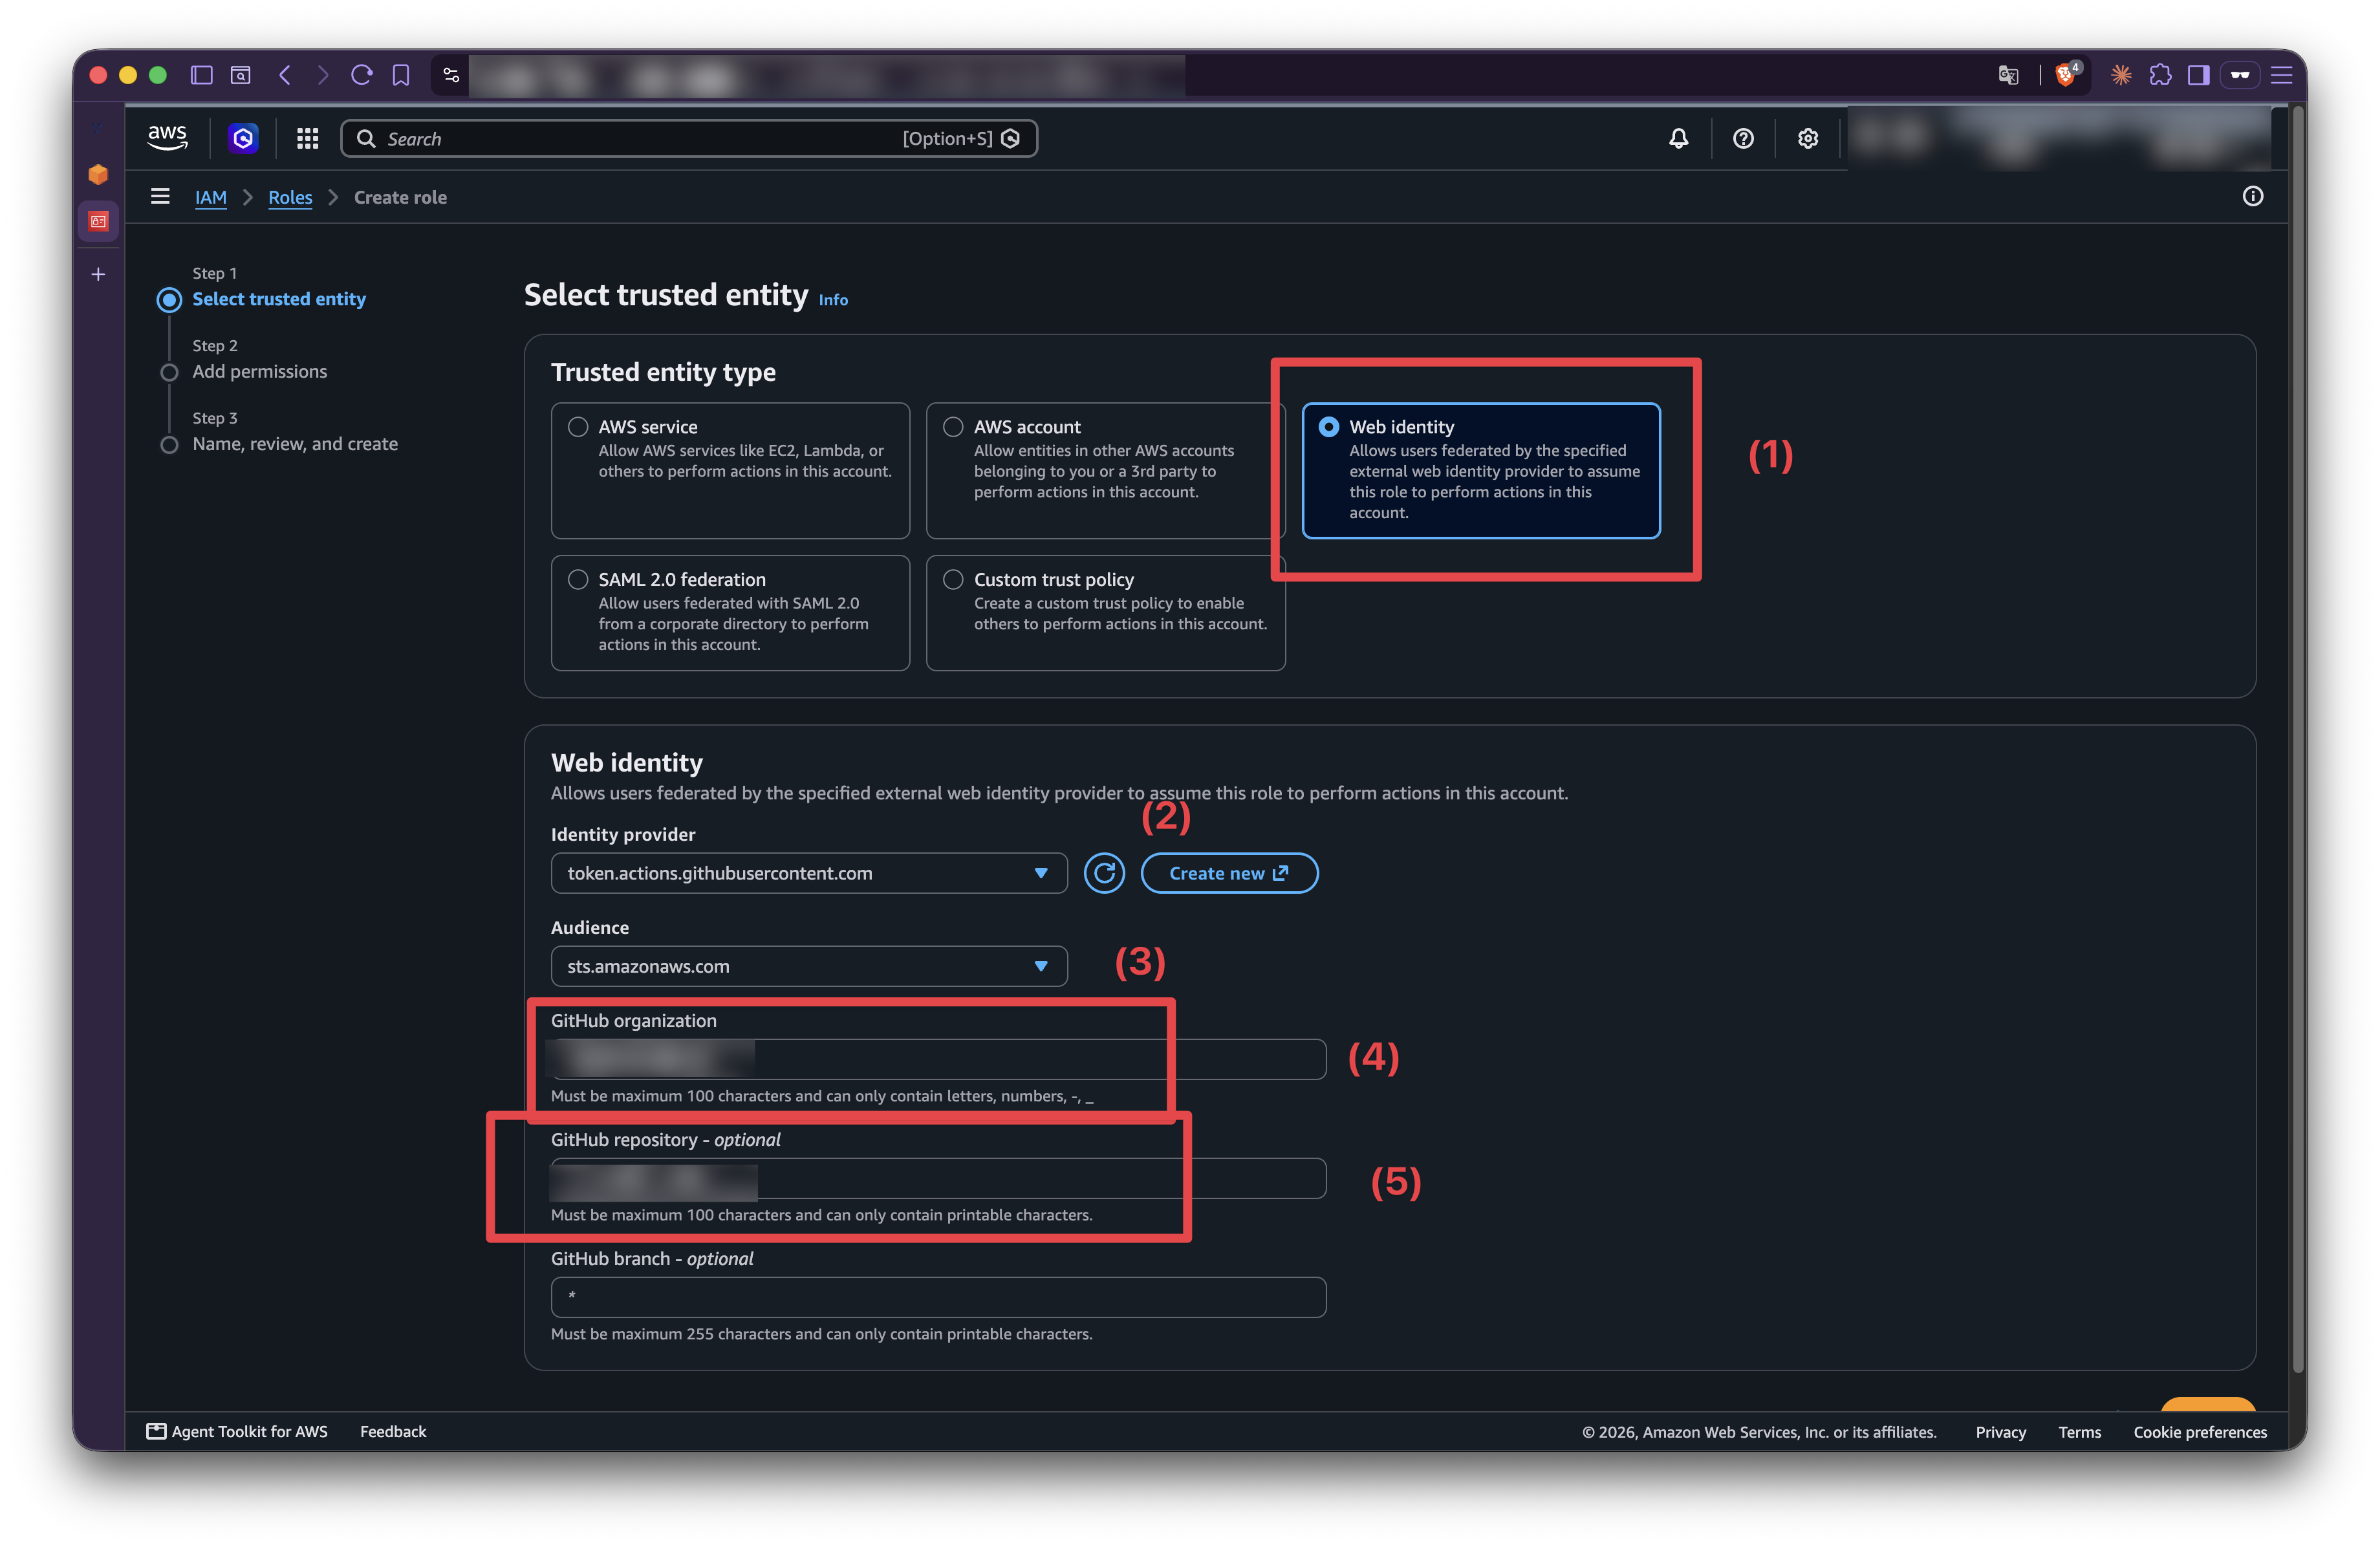Open the info panel icon at the page's right edge
The width and height of the screenshot is (2380, 1547).
pos(2252,196)
